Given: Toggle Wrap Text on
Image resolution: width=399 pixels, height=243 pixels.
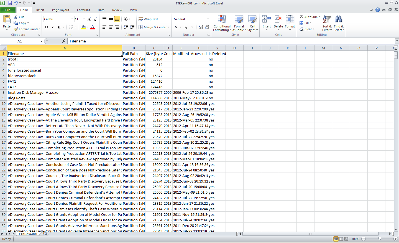Looking at the screenshot, I should pyautogui.click(x=148, y=19).
